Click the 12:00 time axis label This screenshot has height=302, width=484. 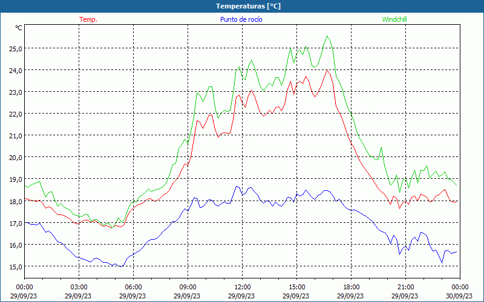coord(243,288)
